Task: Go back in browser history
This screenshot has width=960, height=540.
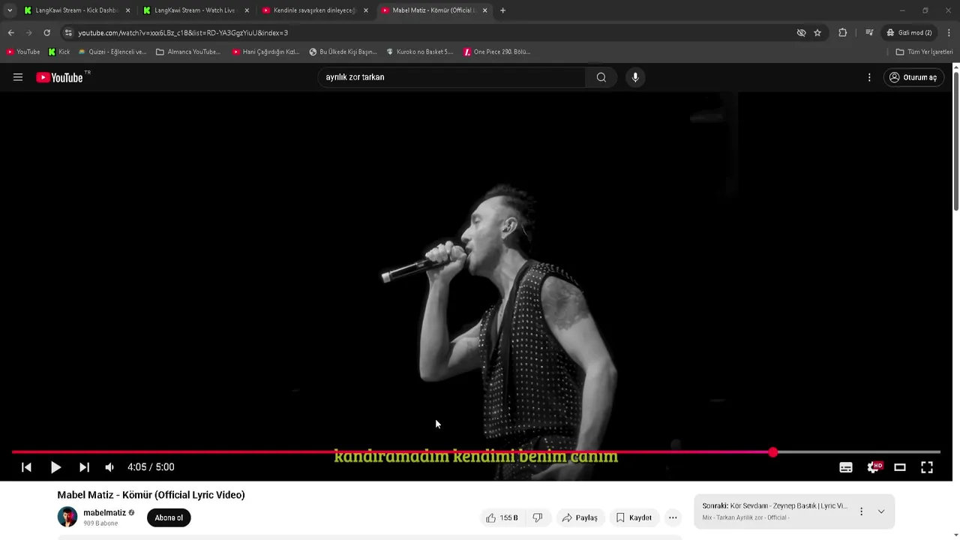Action: point(11,33)
